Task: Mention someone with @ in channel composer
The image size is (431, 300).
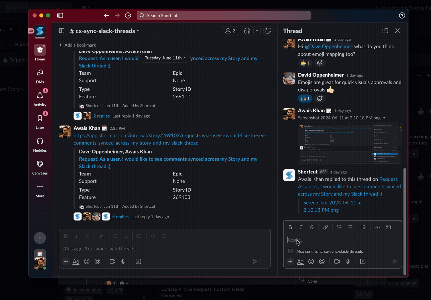Action: 97,261
